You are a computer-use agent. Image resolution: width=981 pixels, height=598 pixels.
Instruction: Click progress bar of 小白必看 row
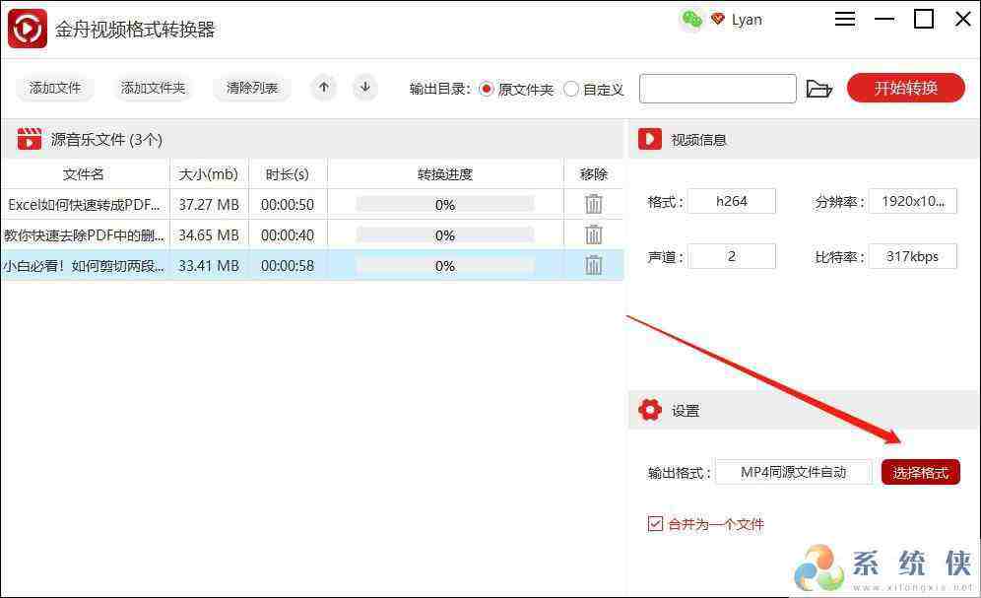[445, 266]
